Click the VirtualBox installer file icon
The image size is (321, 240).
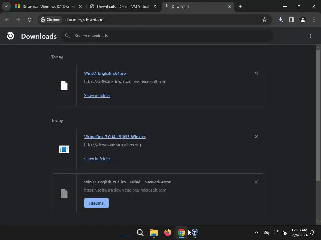[x=64, y=149]
